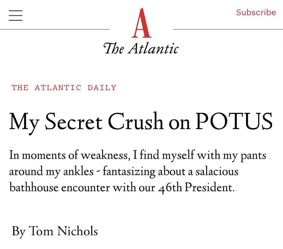The image size is (283, 249).
Task: Click the word ankles in the summary
Action: pos(78,172)
